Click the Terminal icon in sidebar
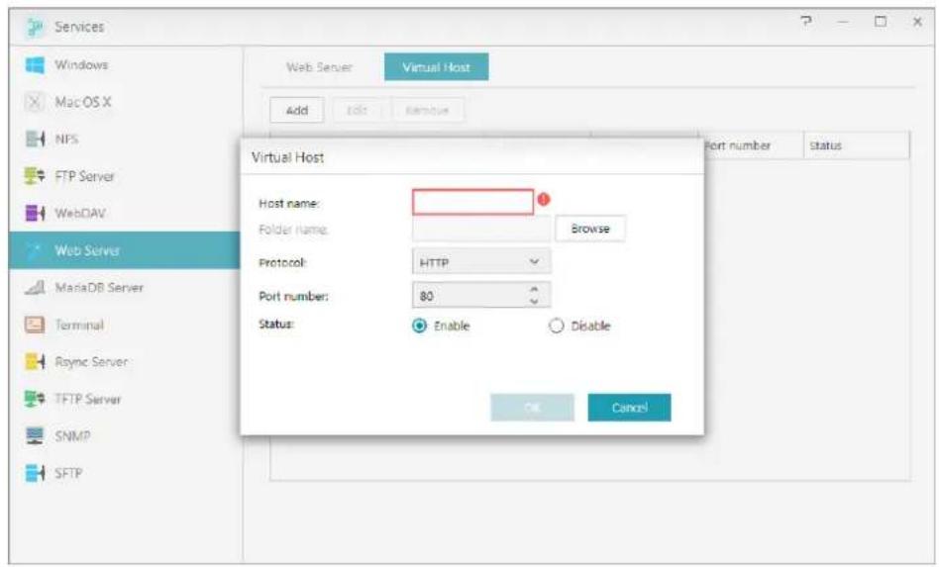The image size is (939, 567). (x=35, y=325)
